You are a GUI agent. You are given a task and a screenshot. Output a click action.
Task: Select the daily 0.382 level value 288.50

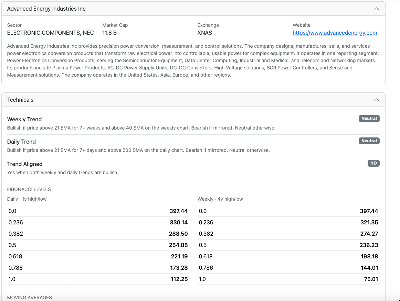pos(178,234)
